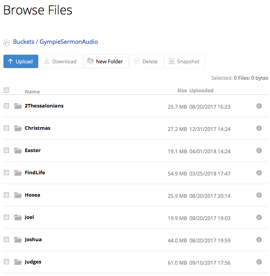270x276 pixels.
Task: Open the Hosea folder name
Action: point(32,195)
